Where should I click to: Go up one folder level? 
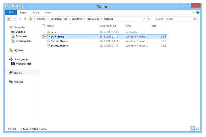tap(25, 19)
